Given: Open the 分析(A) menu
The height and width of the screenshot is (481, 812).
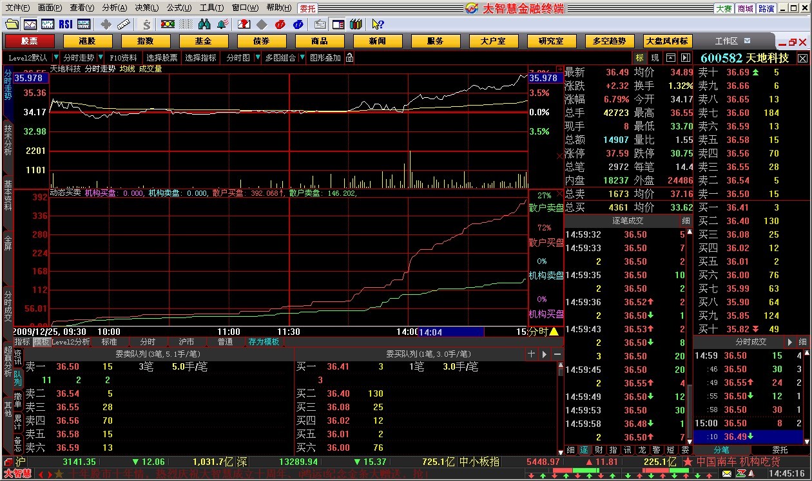Looking at the screenshot, I should 115,8.
